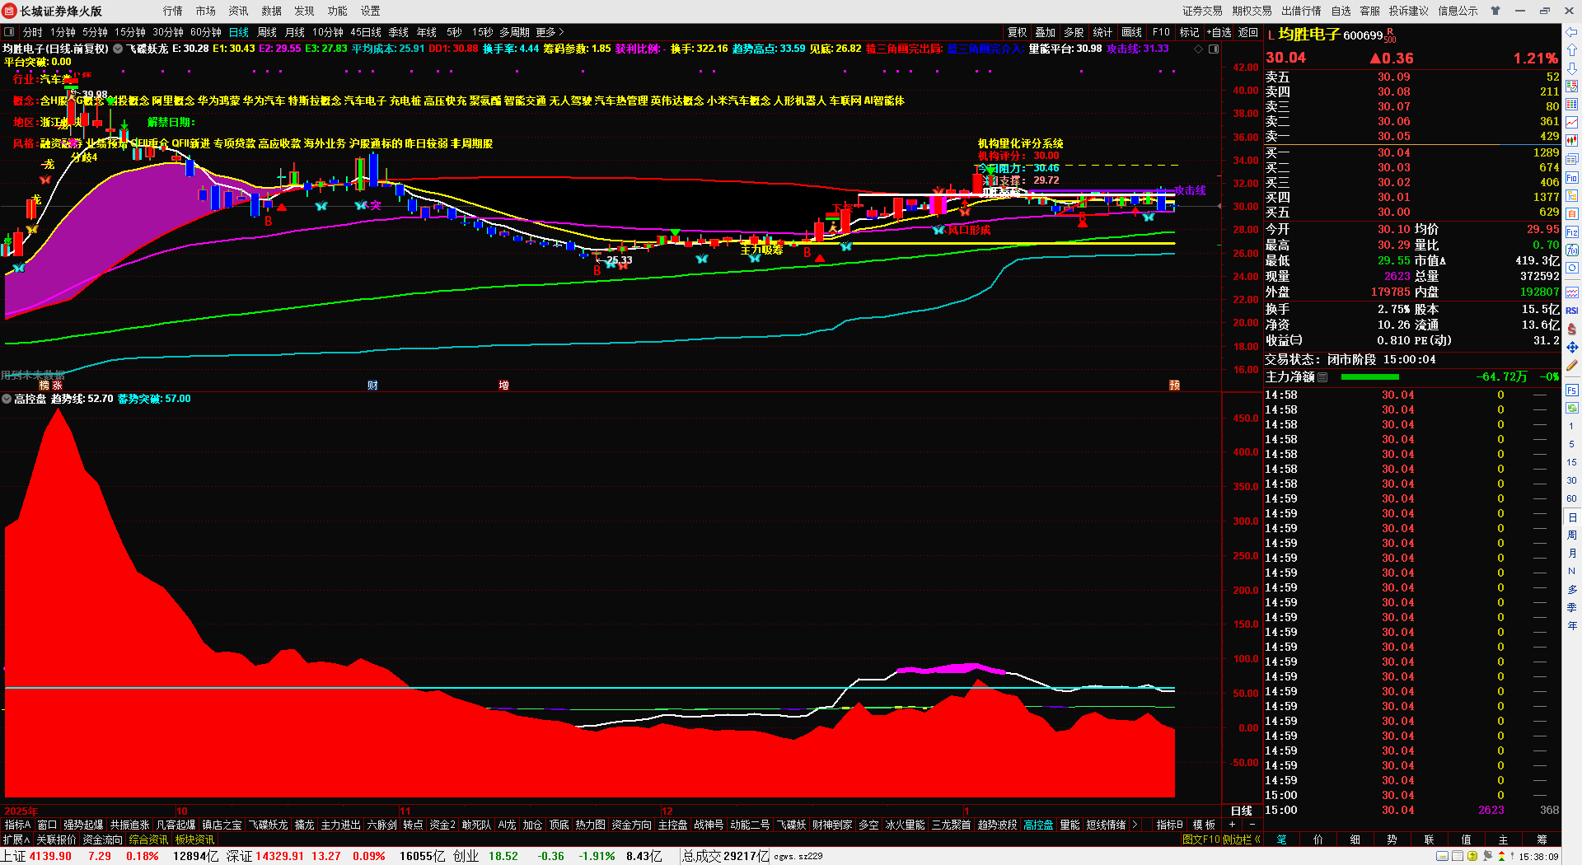Screen dimensions: 1582x865
Task: Select the pencil drawing tool icon
Action: 1572,365
